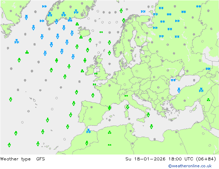Image resolution: width=219 pixels, height=169 pixels.
Task: Select the green rain symbol over eastern Turkey
Action: tap(208, 100)
